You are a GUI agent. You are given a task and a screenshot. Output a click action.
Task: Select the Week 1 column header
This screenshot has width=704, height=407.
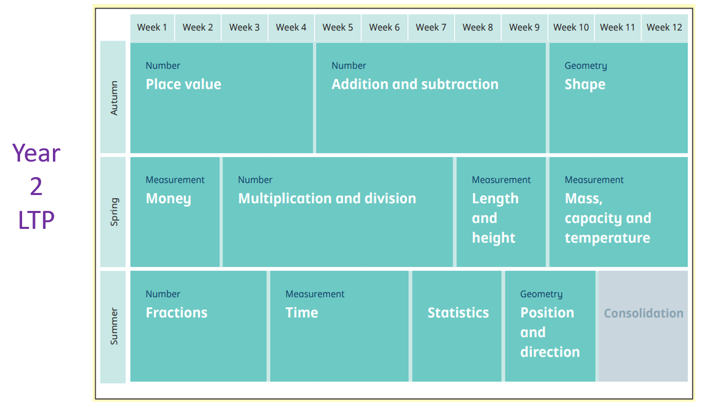point(152,28)
